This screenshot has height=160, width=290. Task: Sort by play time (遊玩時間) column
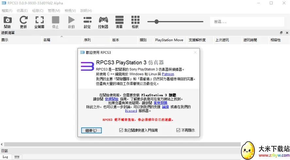[x=255, y=40]
